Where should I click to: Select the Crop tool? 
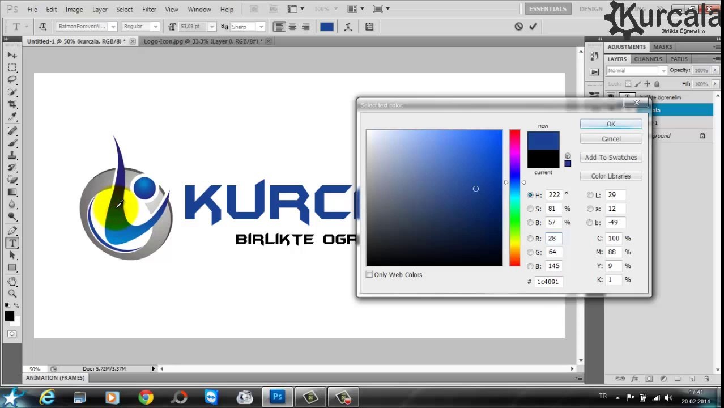pyautogui.click(x=12, y=104)
